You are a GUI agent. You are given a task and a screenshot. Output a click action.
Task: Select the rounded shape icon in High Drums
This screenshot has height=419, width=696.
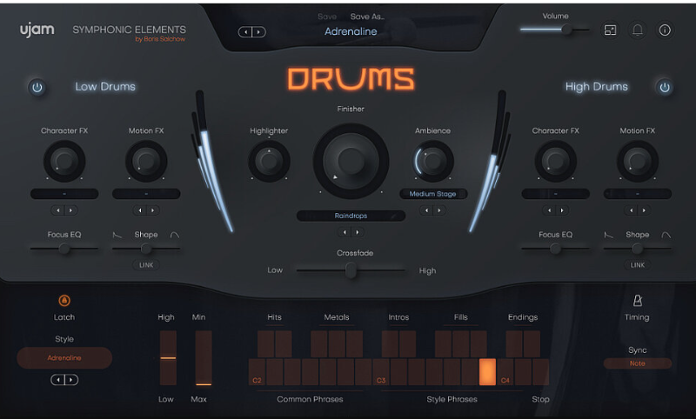point(666,235)
